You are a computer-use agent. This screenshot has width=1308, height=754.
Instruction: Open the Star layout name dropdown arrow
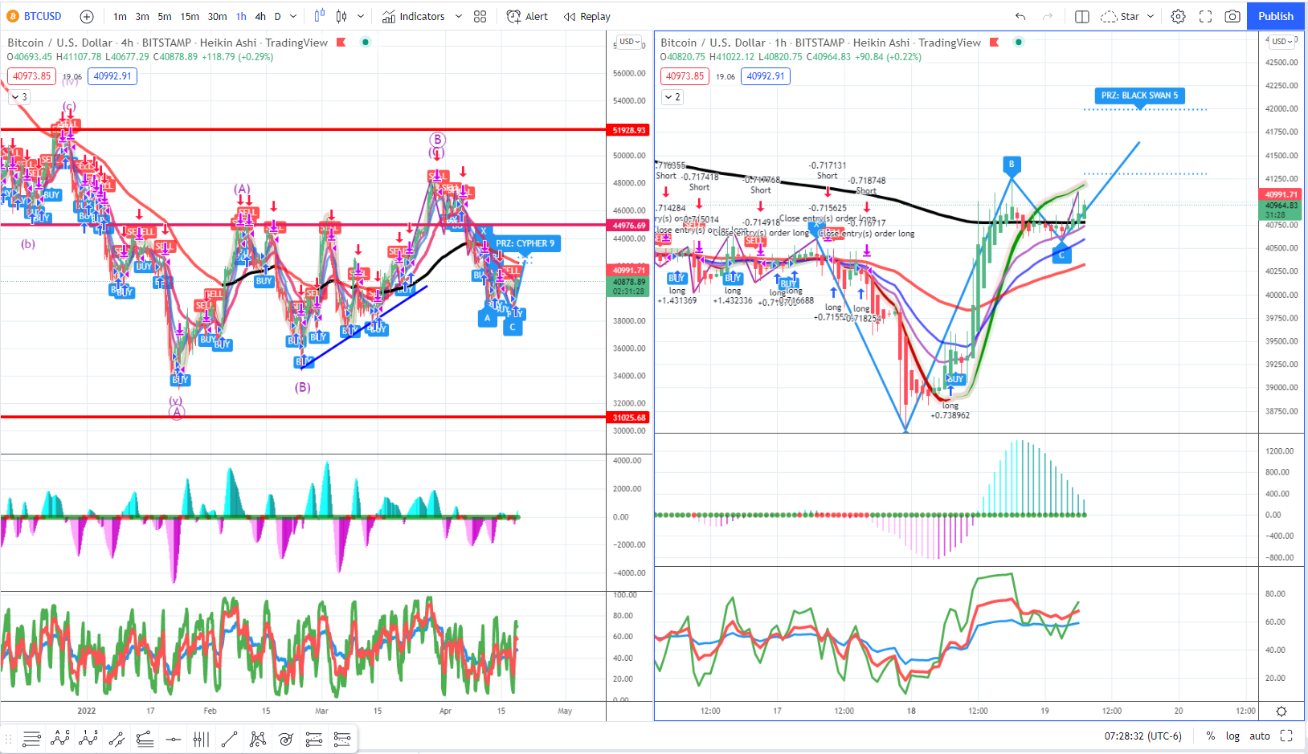(1151, 16)
